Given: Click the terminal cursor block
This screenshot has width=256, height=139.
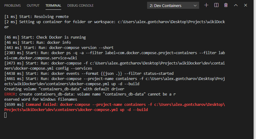Looking at the screenshot, I should [6, 115].
